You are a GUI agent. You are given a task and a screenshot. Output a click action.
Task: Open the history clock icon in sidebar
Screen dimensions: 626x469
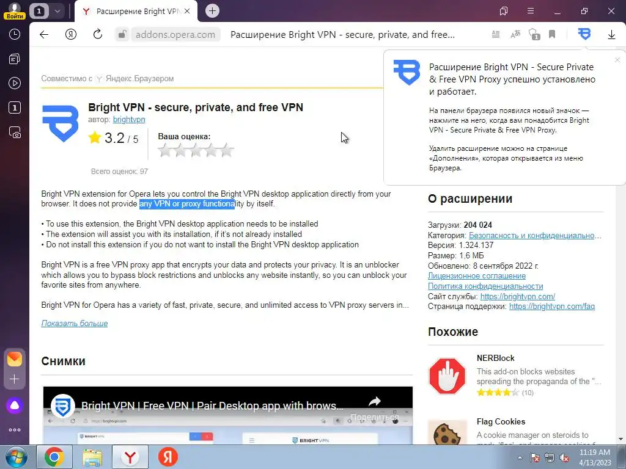pyautogui.click(x=15, y=34)
